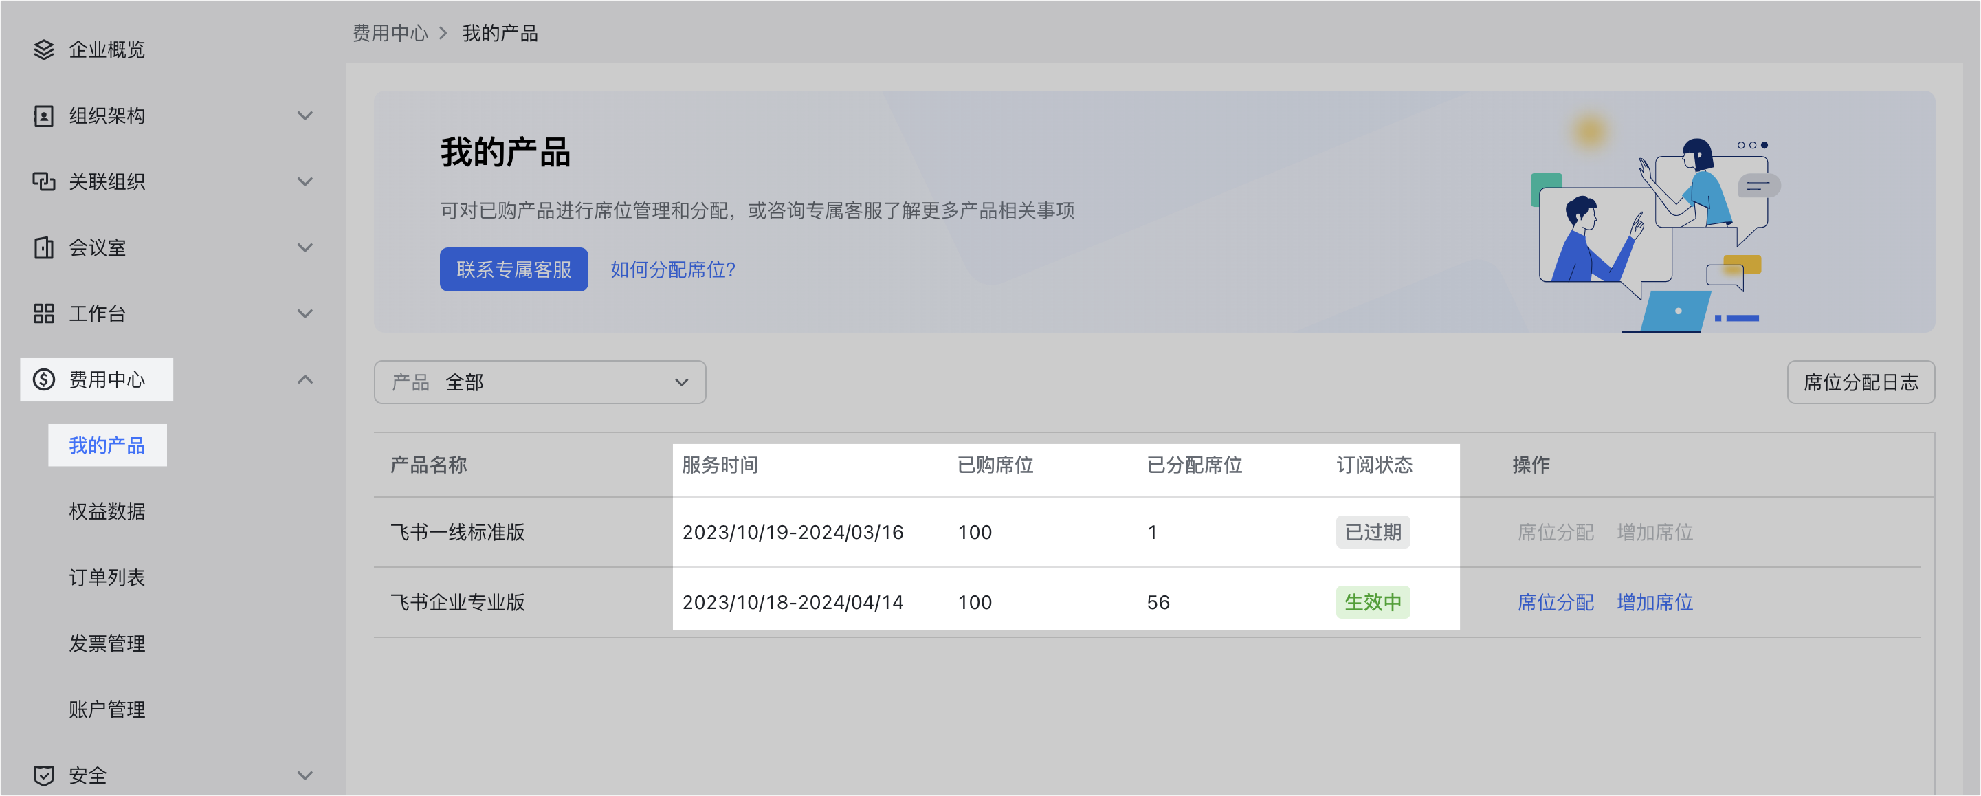Expand the 关联组织 menu chevron

pyautogui.click(x=305, y=181)
